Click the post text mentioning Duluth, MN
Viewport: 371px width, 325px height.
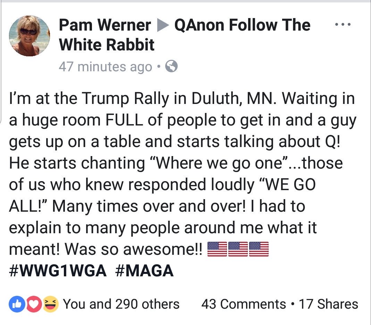tap(182, 173)
